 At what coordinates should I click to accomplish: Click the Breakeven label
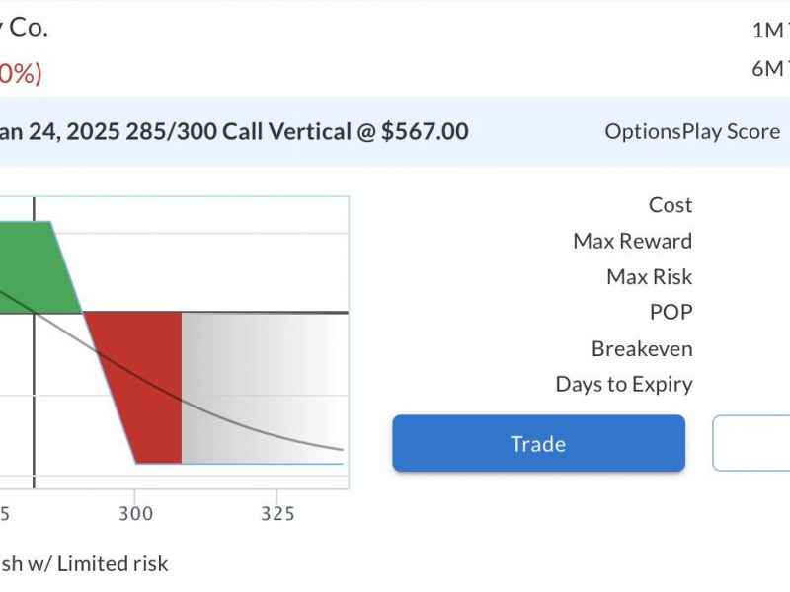pos(642,348)
